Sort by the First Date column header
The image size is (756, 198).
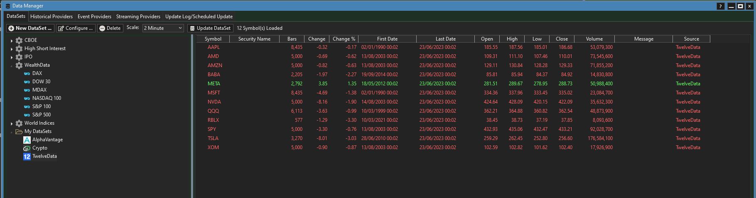387,39
